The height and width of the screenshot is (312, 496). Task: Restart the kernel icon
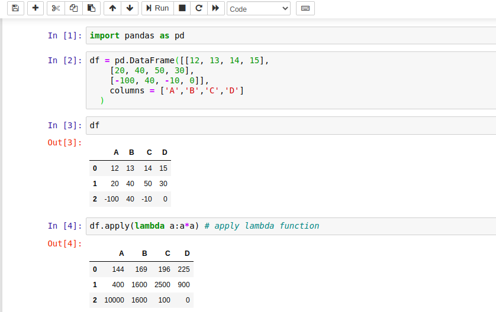click(x=199, y=8)
